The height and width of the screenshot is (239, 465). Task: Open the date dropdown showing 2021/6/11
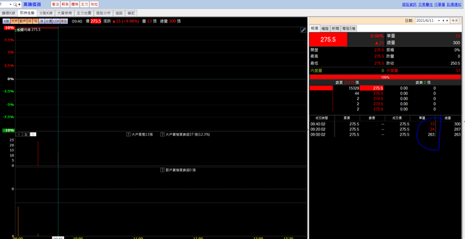click(x=439, y=21)
